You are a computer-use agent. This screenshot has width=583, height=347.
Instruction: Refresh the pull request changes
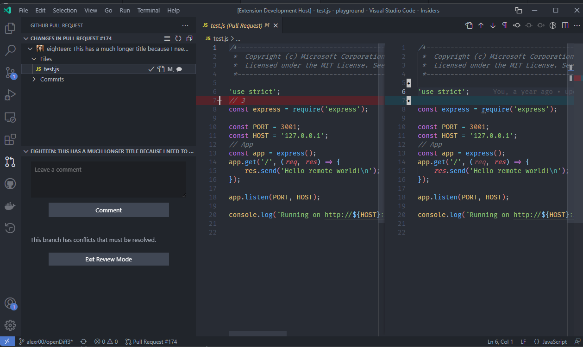[x=178, y=38]
